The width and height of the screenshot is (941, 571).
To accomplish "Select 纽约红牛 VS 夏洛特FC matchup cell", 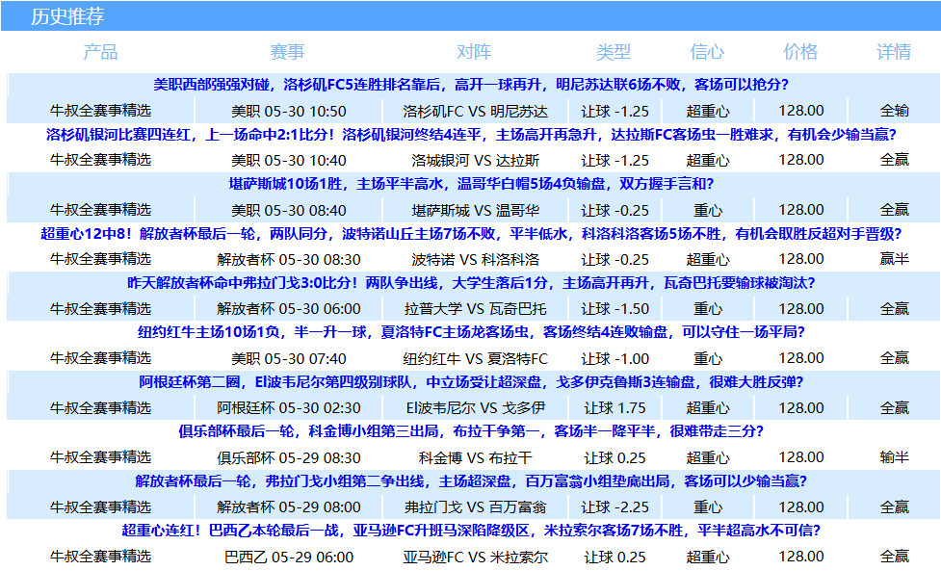I will 475,358.
